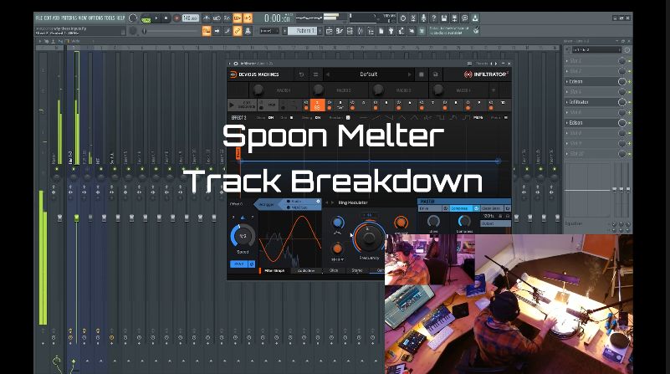
Task: Open the TOOLS menu
Action: [110, 18]
